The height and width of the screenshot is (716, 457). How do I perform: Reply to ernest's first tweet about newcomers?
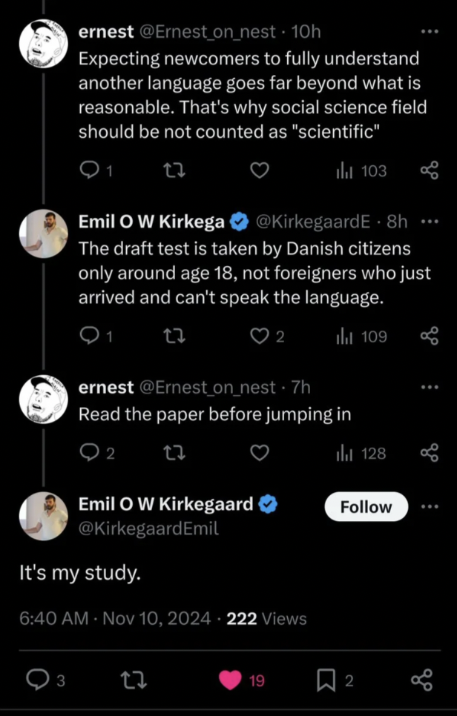(x=91, y=171)
